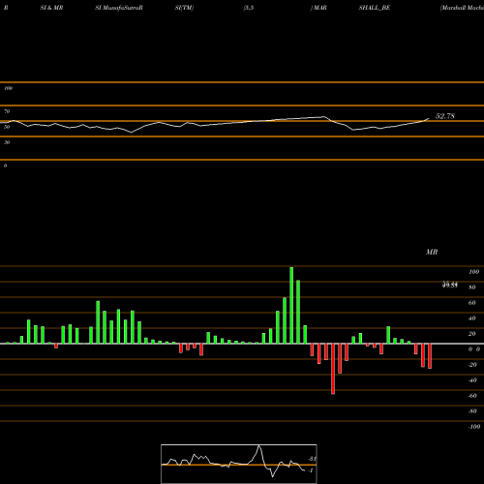Click the MR label above the histogram
This screenshot has width=484, height=484.
pyautogui.click(x=432, y=252)
